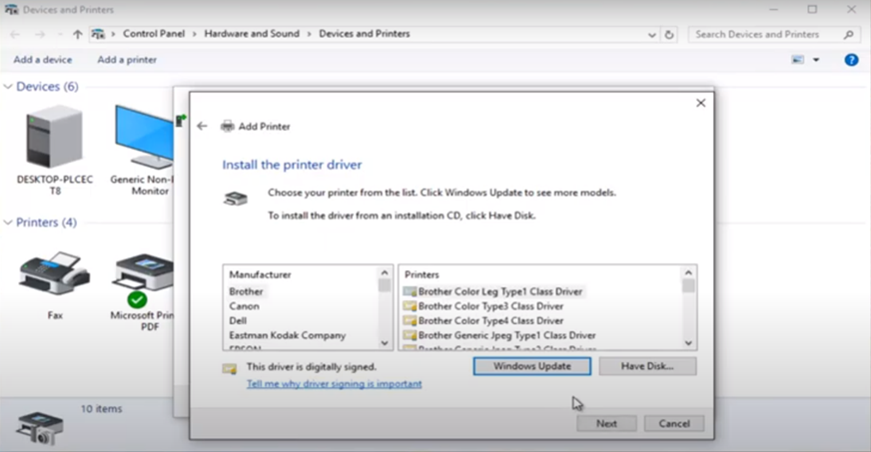Image resolution: width=871 pixels, height=452 pixels.
Task: Select Brother in the Manufacturer list
Action: tap(246, 291)
